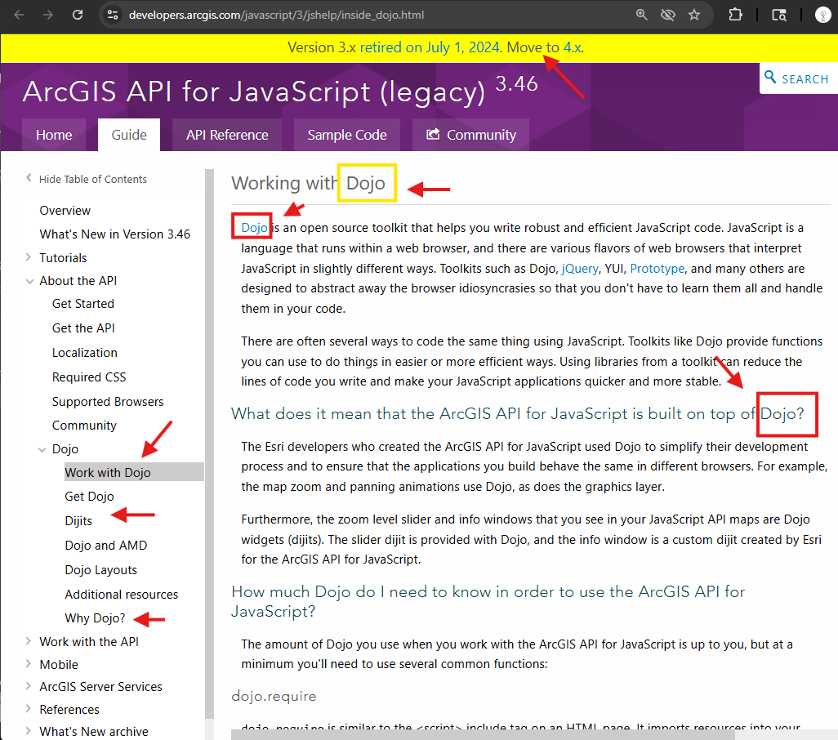Open Why Dojo? in sidebar
Viewport: 838px width, 740px height.
[95, 618]
